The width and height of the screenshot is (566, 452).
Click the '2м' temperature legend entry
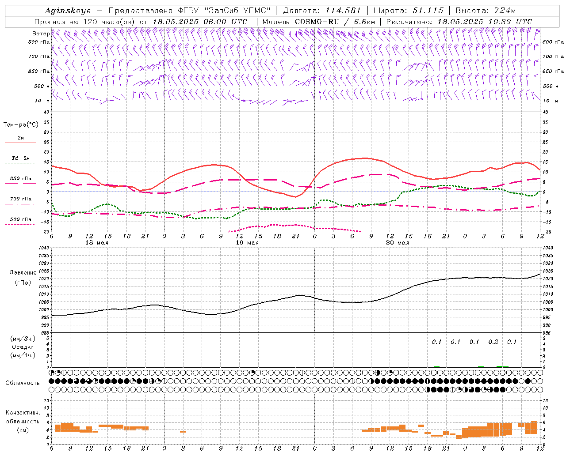(x=21, y=138)
